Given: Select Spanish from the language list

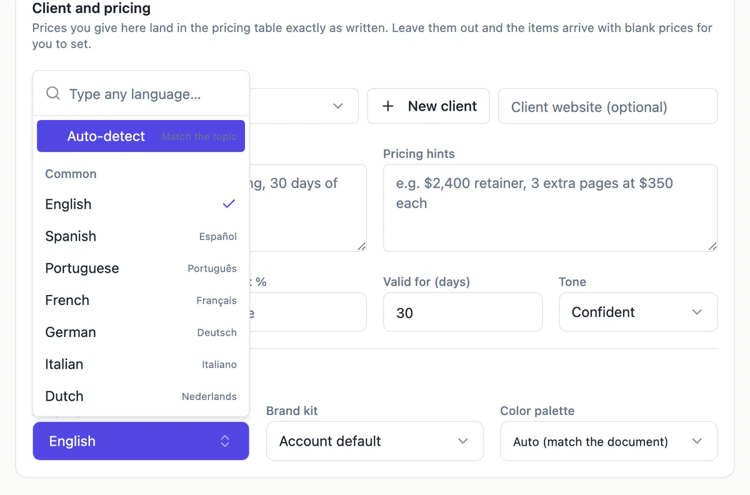Looking at the screenshot, I should pyautogui.click(x=141, y=236).
